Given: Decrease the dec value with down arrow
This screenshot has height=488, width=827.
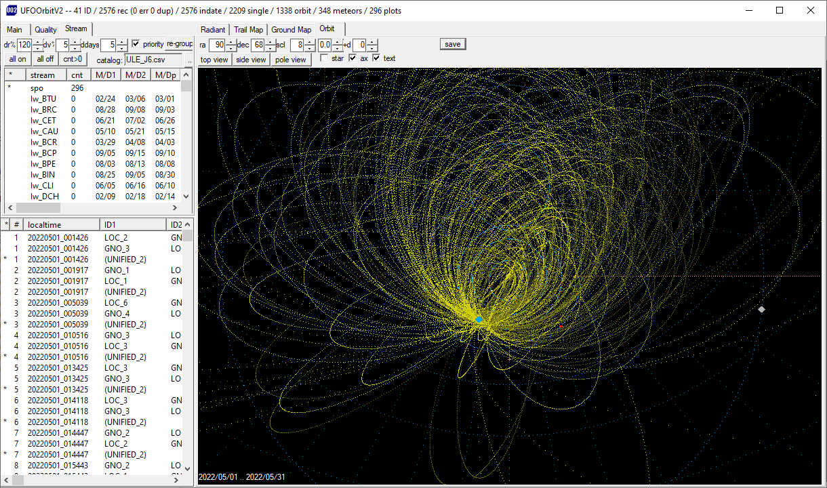Looking at the screenshot, I should tap(270, 48).
